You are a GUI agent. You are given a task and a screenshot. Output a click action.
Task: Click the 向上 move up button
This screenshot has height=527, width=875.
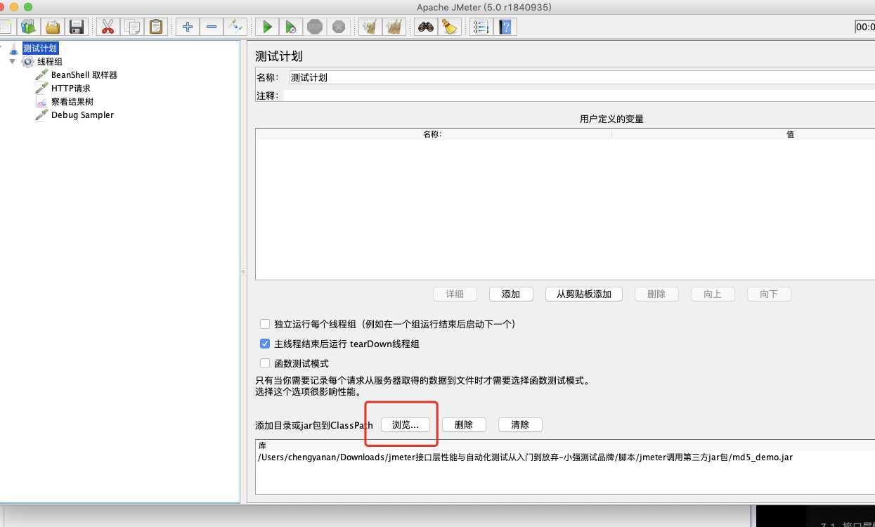(713, 294)
